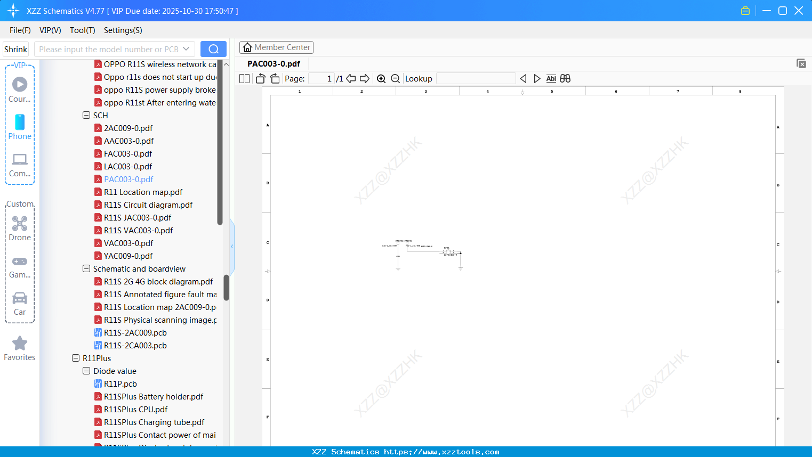Click the Page number field
The height and width of the screenshot is (457, 812).
pyautogui.click(x=321, y=79)
